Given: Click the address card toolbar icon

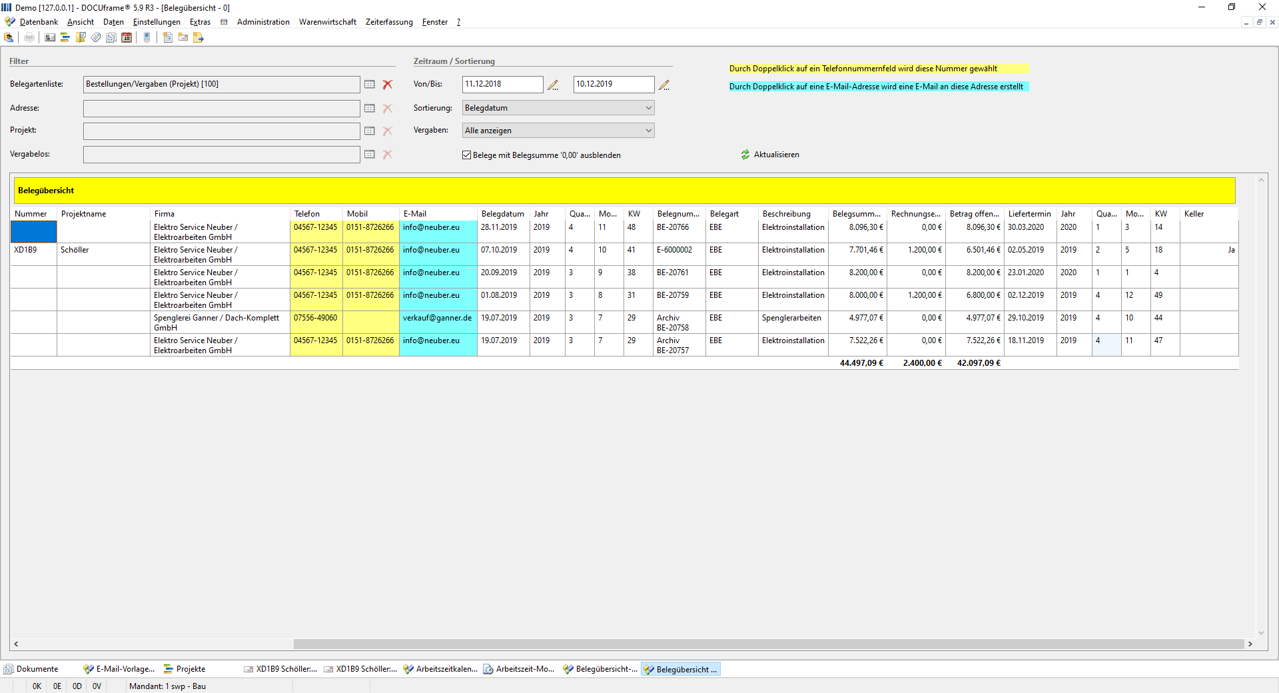Looking at the screenshot, I should tap(50, 37).
